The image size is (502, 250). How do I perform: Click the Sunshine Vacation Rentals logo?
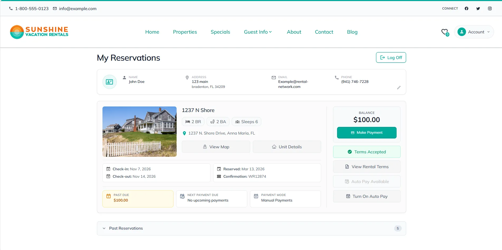pyautogui.click(x=39, y=32)
